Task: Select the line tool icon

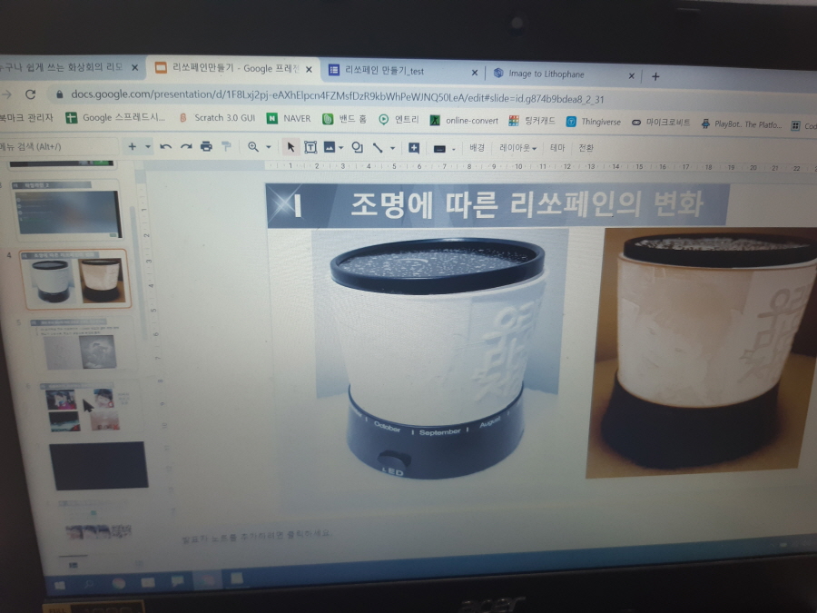Action: tap(378, 148)
